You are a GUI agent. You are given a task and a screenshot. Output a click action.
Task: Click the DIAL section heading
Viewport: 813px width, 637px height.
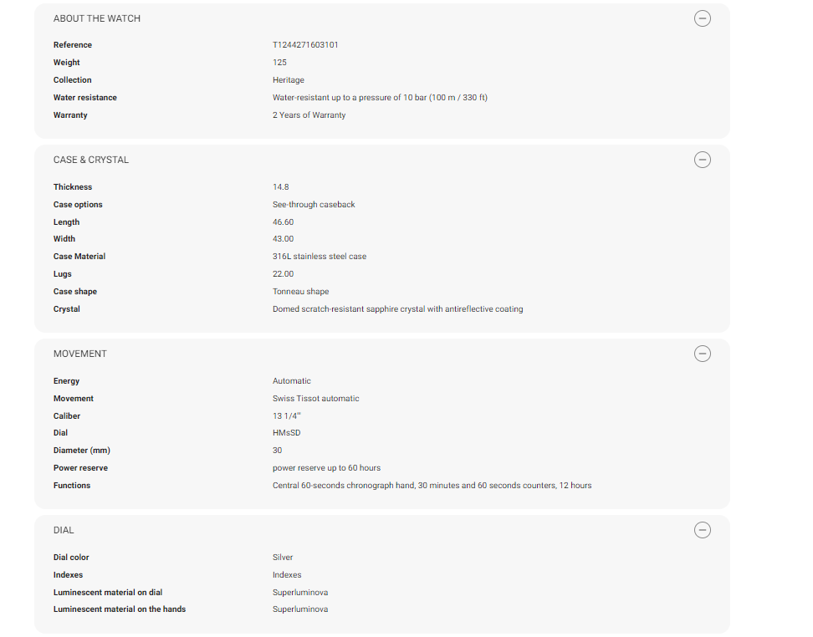[64, 530]
